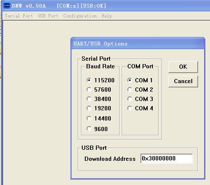Choose COM 3 port option
Viewport: 210px width, 185px height.
(140, 99)
